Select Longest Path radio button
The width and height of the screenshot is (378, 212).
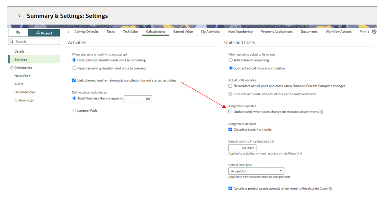74,111
